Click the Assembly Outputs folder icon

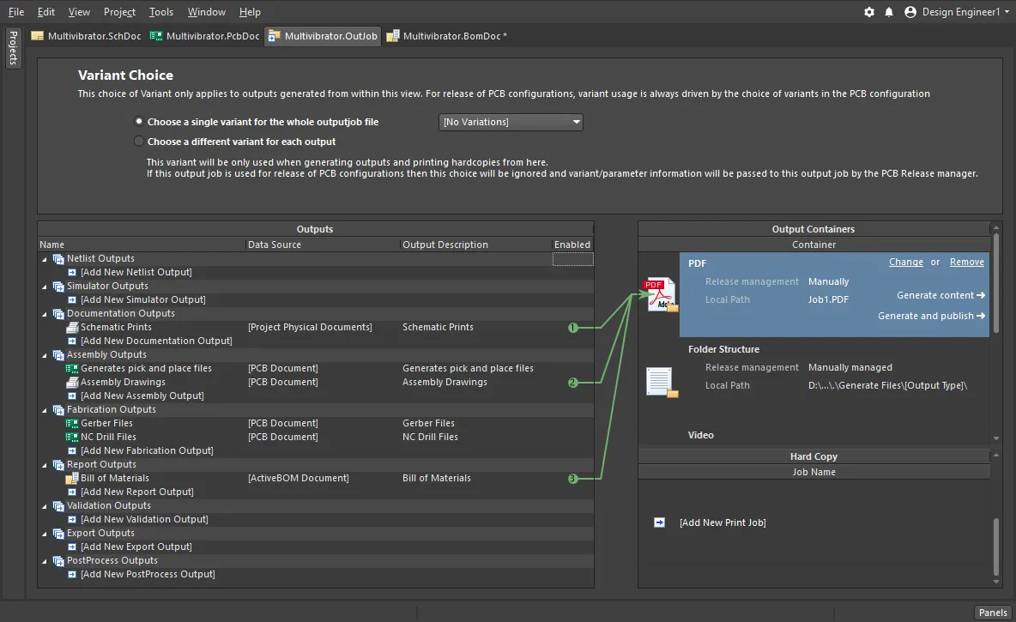pyautogui.click(x=58, y=355)
